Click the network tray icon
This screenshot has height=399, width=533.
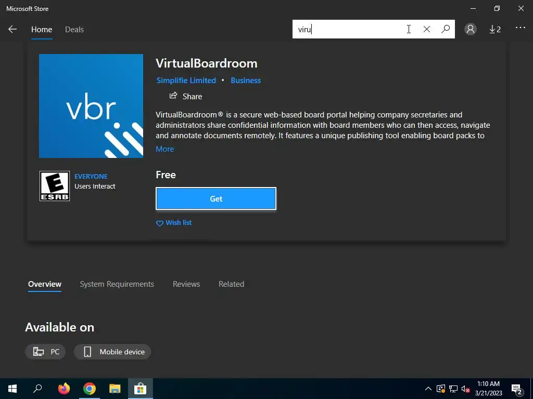tap(453, 389)
